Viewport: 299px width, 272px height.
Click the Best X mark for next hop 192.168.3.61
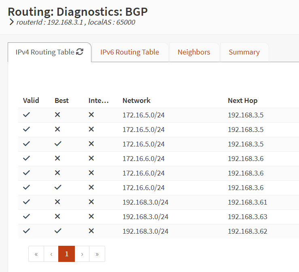pos(57,202)
